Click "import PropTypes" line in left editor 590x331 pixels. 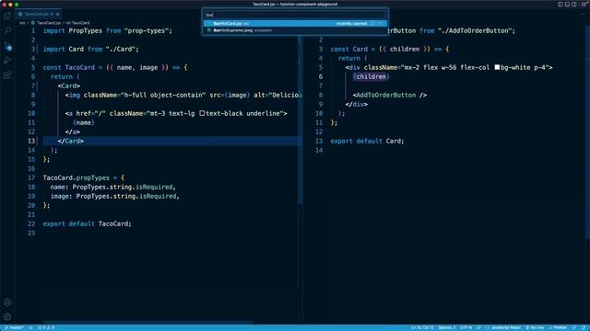coord(108,30)
